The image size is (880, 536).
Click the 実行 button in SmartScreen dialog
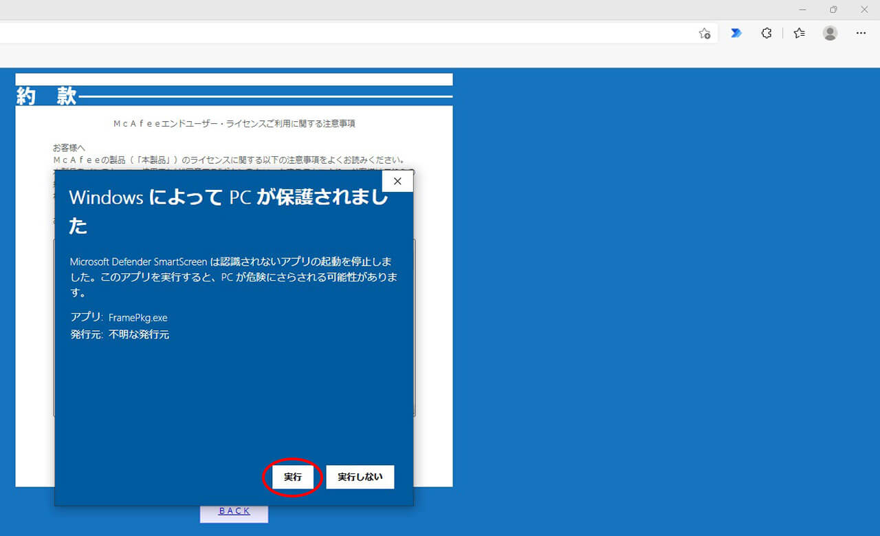pyautogui.click(x=293, y=477)
